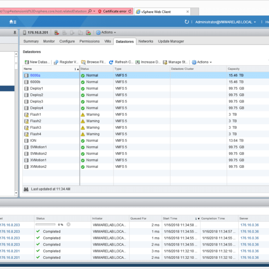Click the Flash1 datastore warning icon

click(x=26, y=115)
